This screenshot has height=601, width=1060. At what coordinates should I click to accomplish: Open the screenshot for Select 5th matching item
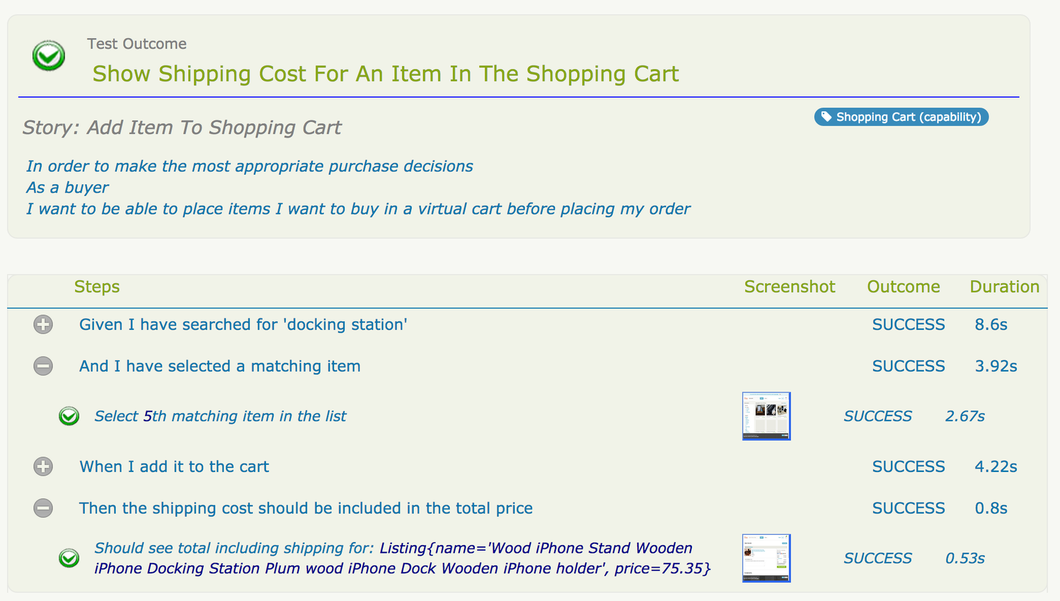[x=766, y=416]
